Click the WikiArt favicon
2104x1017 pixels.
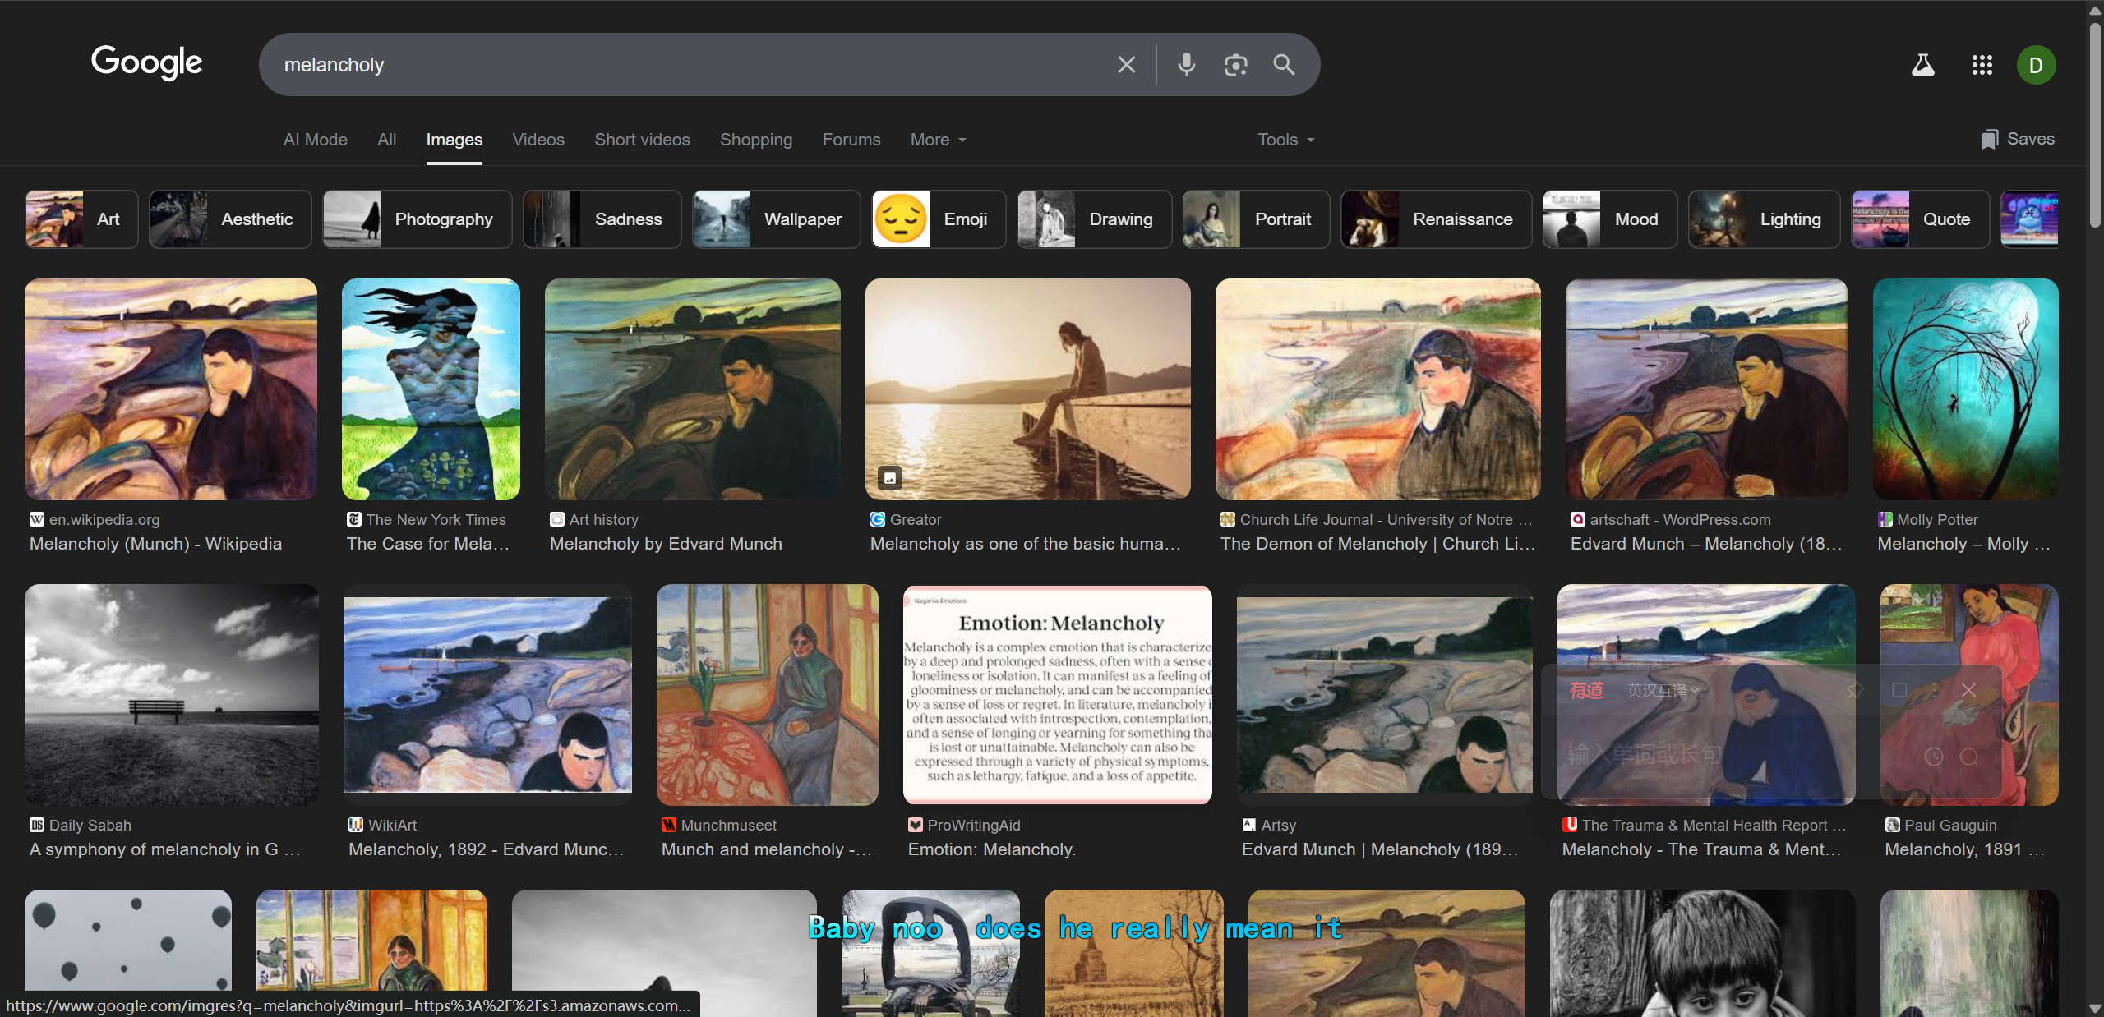[x=356, y=825]
